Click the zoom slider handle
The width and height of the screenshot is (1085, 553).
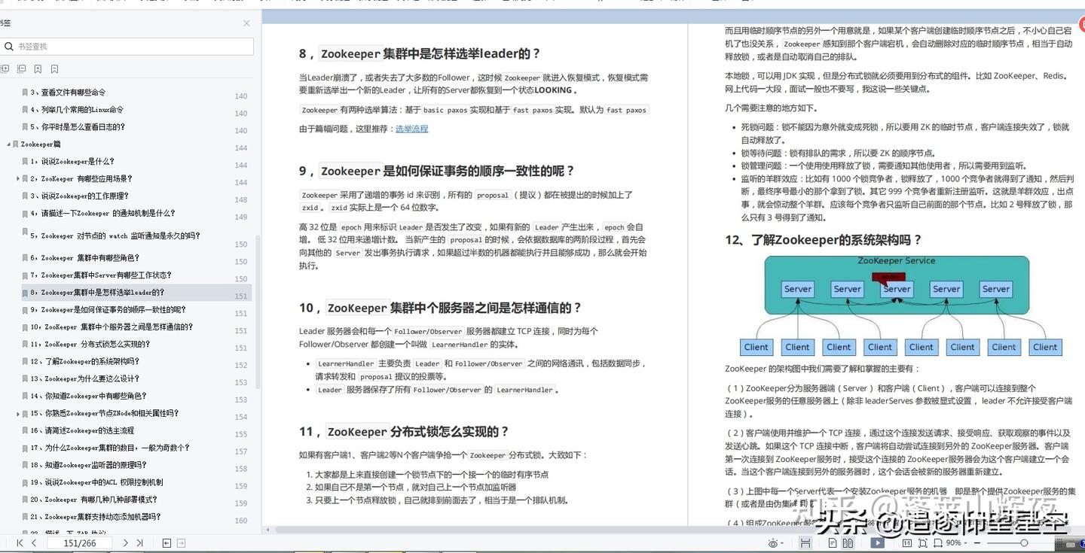click(1024, 542)
